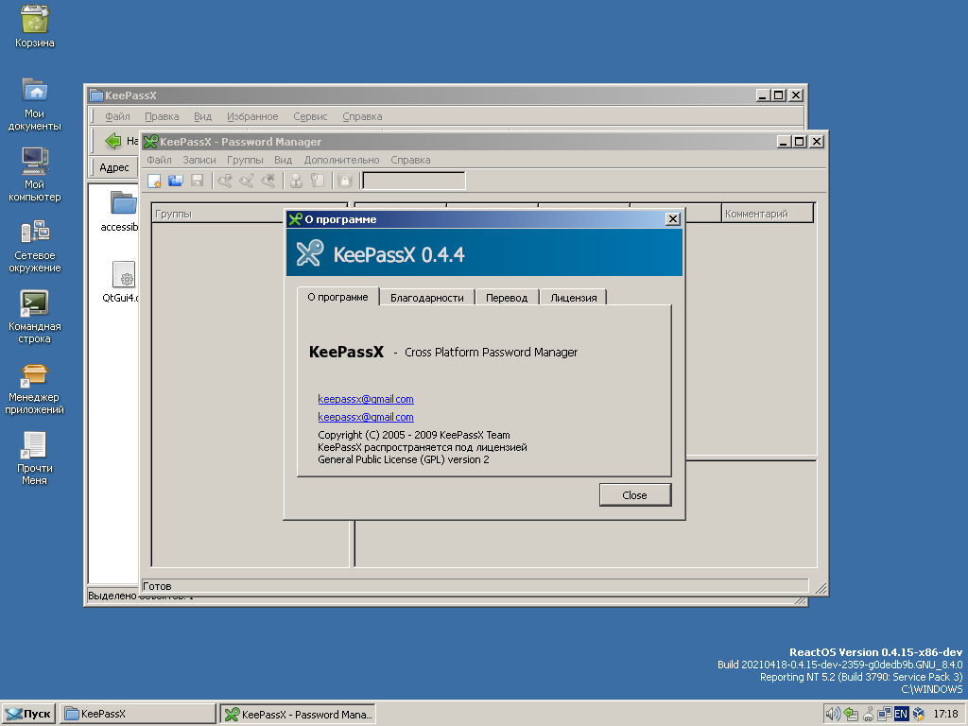The width and height of the screenshot is (968, 726).
Task: Switch to the Лицензия tab
Action: point(574,298)
